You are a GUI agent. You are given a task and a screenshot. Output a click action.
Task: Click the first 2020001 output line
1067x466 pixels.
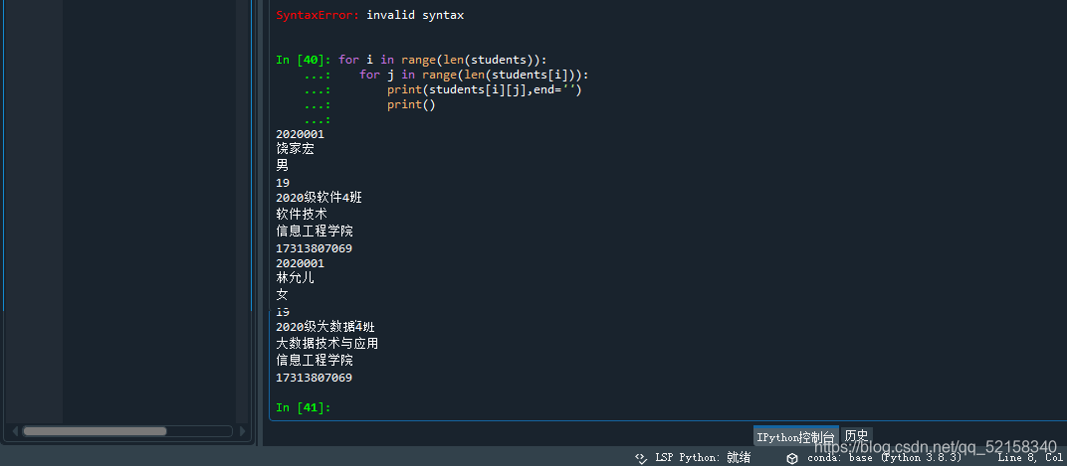(x=301, y=134)
